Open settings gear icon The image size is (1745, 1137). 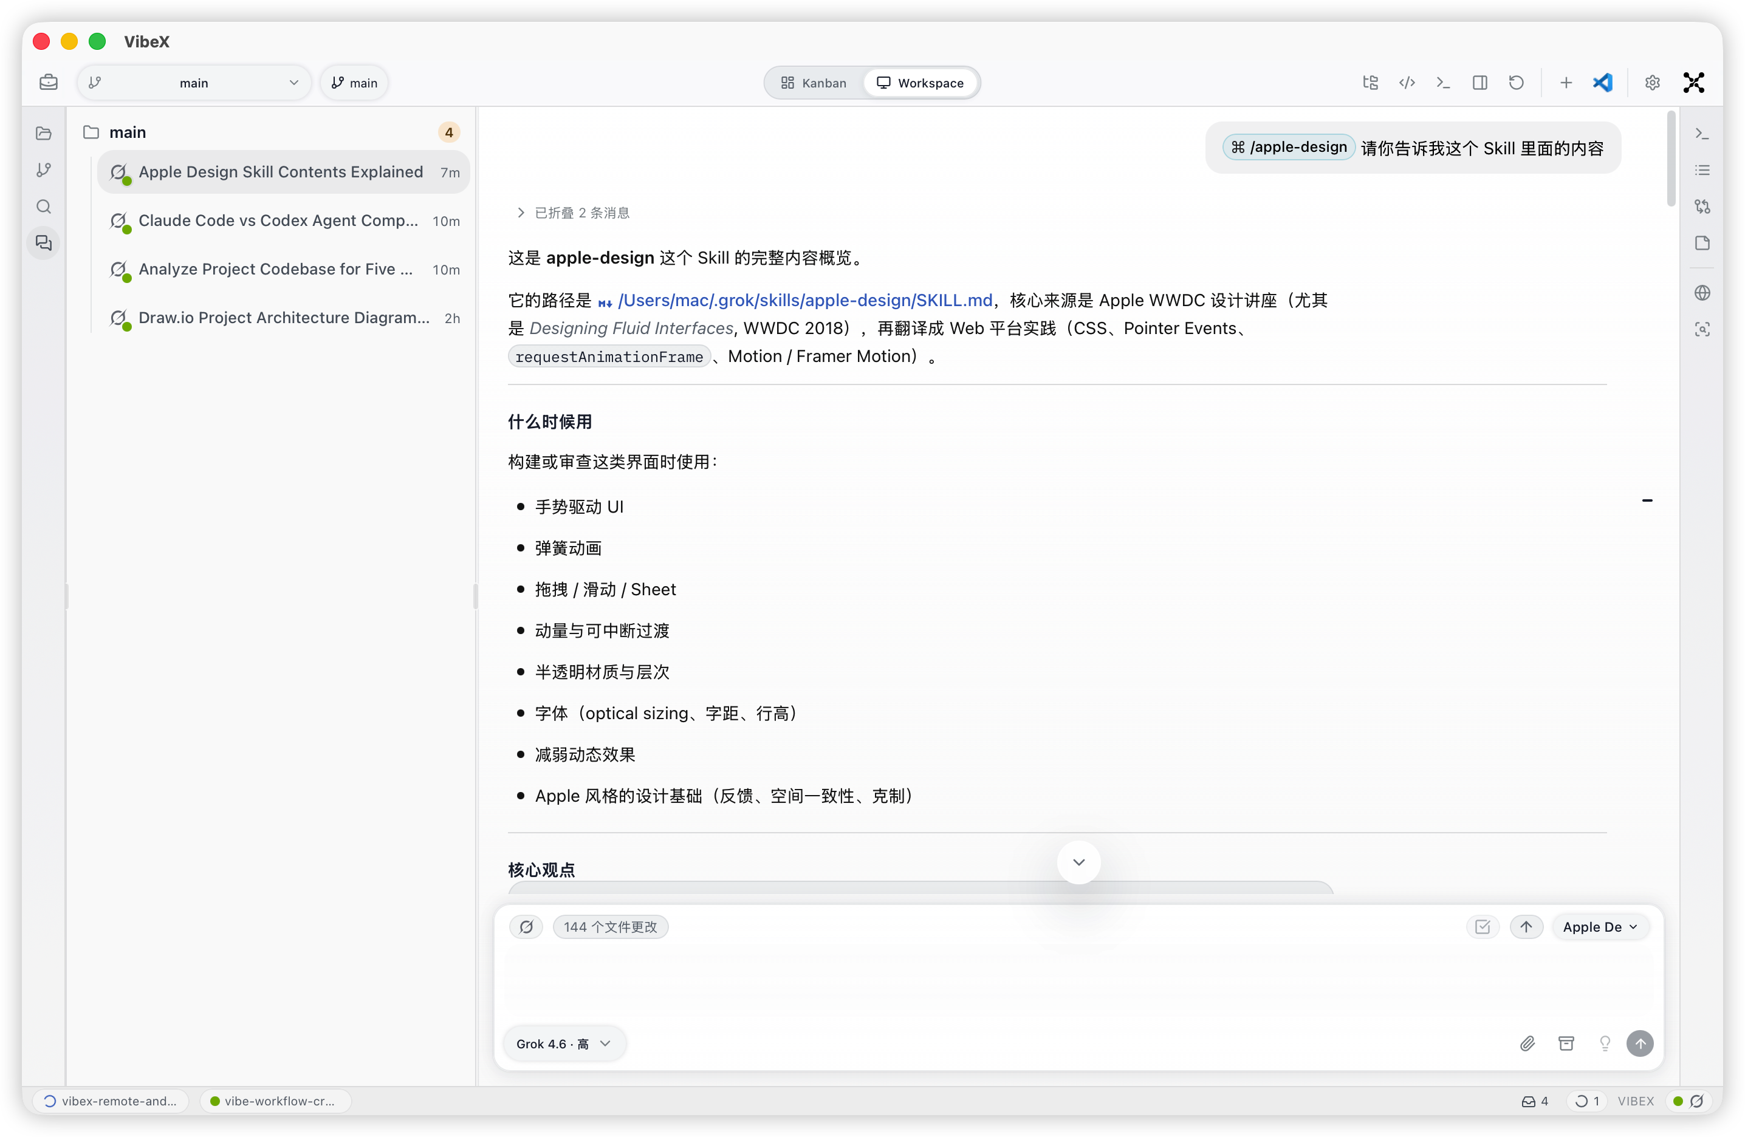(1652, 82)
